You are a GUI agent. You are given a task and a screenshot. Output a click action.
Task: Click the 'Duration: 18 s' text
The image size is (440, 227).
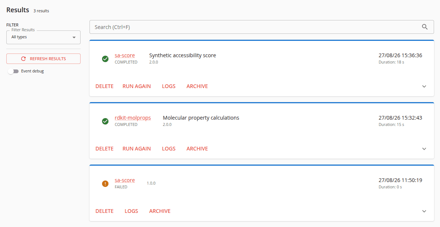(391, 62)
